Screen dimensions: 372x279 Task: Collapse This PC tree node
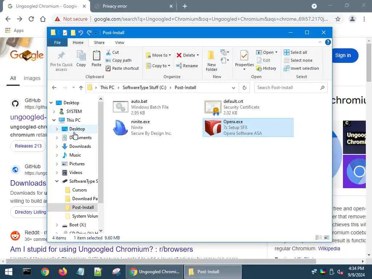pos(54,120)
